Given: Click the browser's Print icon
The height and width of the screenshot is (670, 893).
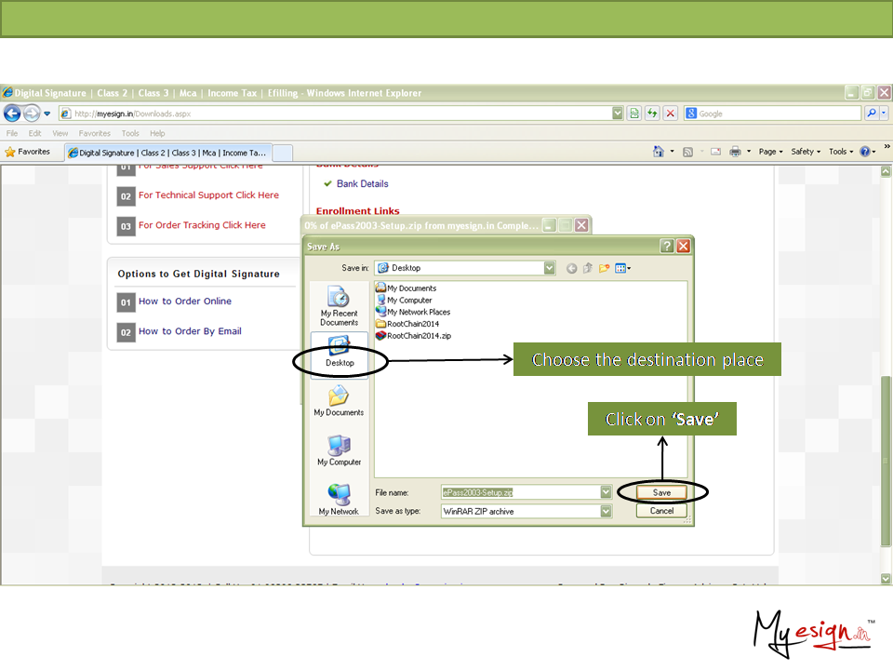Looking at the screenshot, I should (735, 152).
